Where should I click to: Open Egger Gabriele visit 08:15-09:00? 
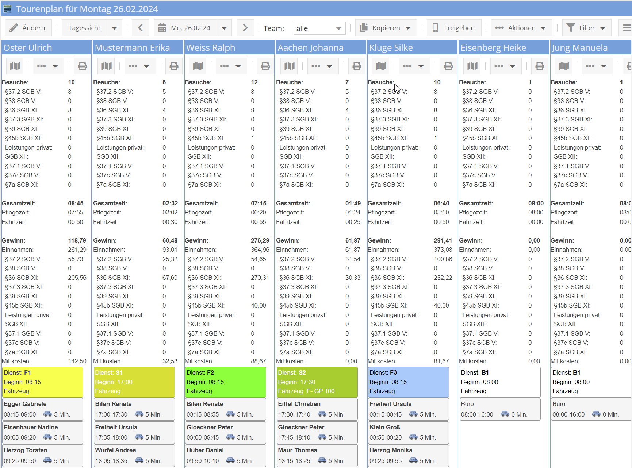click(43, 409)
